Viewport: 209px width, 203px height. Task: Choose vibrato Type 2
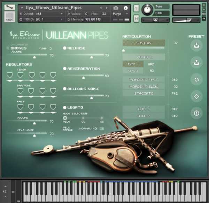(x=133, y=71)
